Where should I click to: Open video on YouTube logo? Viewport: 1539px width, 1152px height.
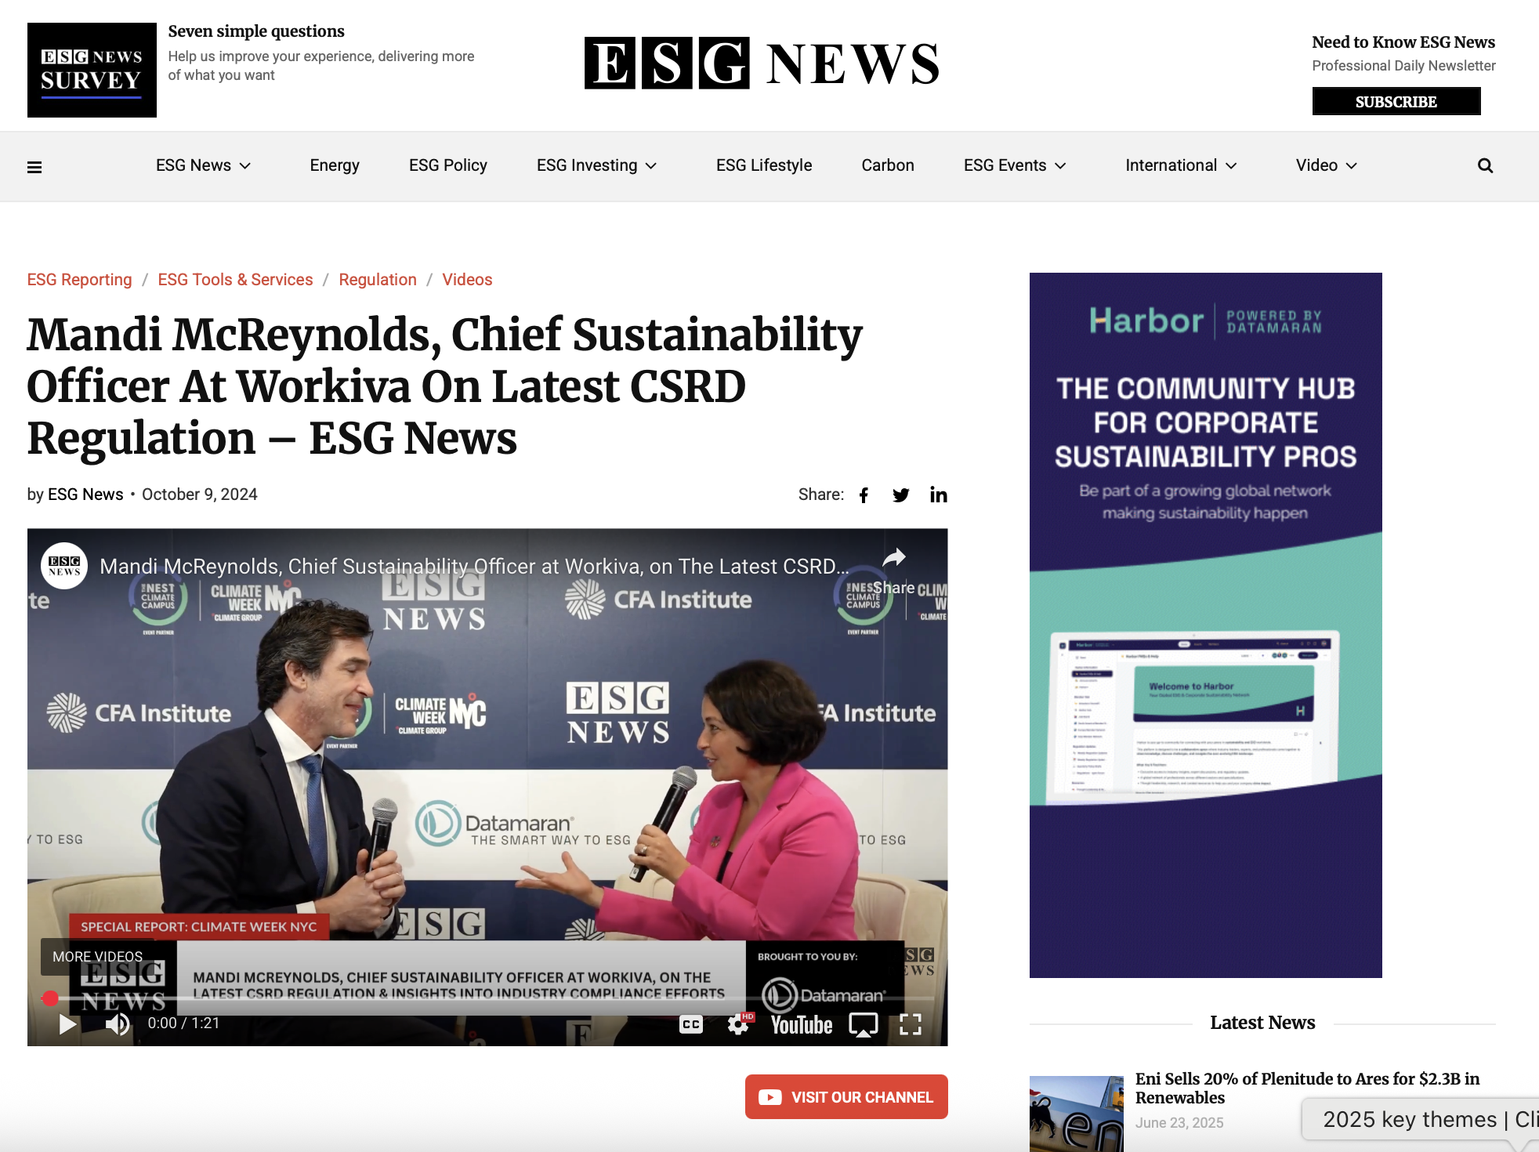[x=801, y=1025]
